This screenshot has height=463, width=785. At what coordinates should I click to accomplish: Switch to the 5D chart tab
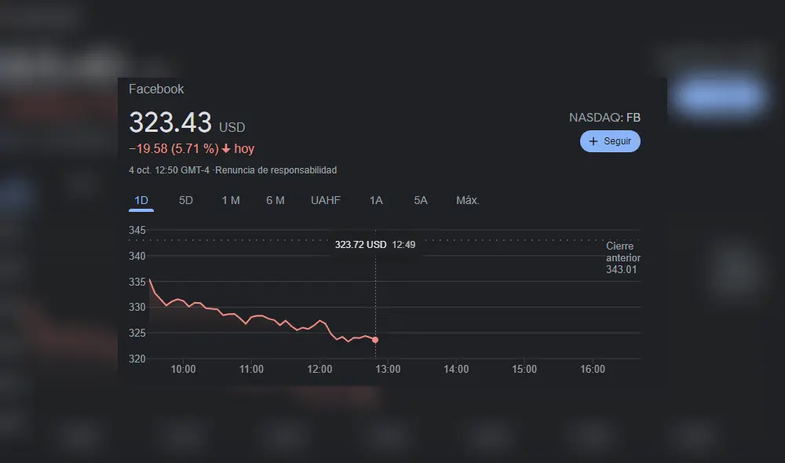(x=186, y=201)
